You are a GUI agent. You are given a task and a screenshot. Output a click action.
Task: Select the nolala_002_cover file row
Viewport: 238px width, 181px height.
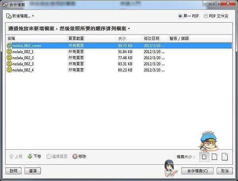coord(119,46)
